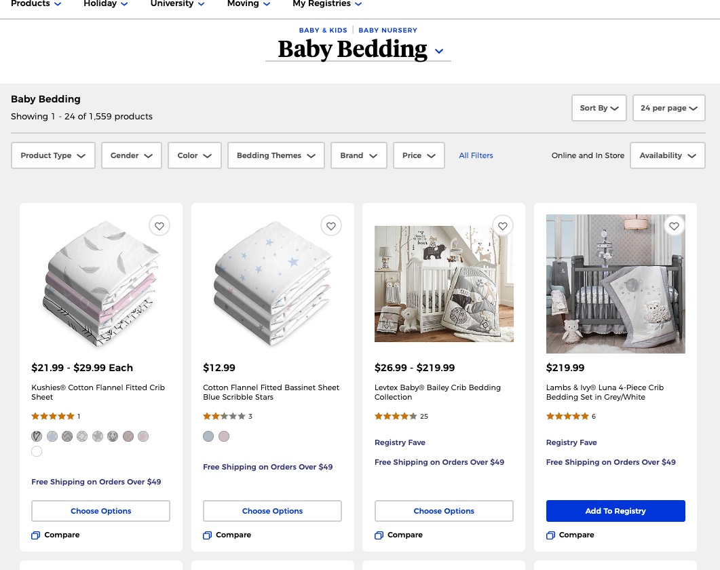This screenshot has width=720, height=570.
Task: Save Levtex Baby Bailey collection with heart
Action: tap(503, 226)
